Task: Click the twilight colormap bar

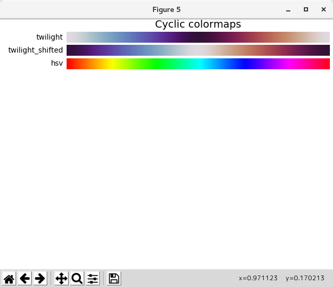Action: point(198,37)
